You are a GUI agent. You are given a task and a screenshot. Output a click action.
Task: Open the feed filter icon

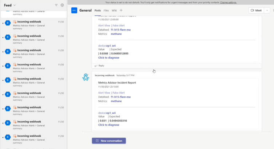pos(56,5)
